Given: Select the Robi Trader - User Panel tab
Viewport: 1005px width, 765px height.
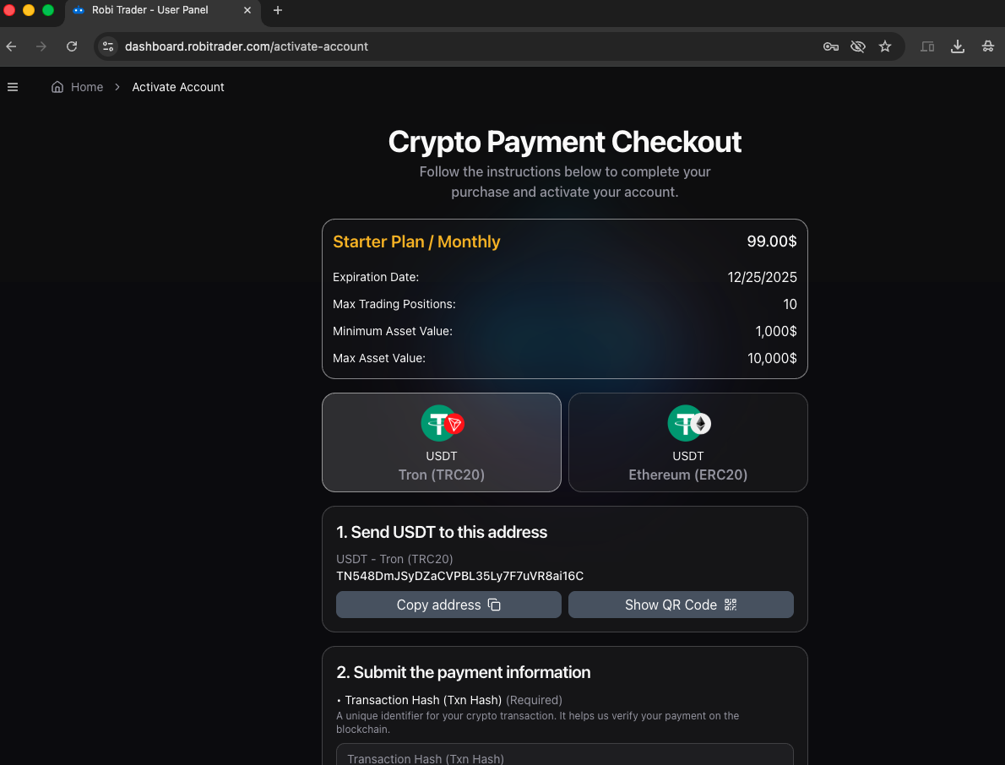Looking at the screenshot, I should click(x=150, y=10).
